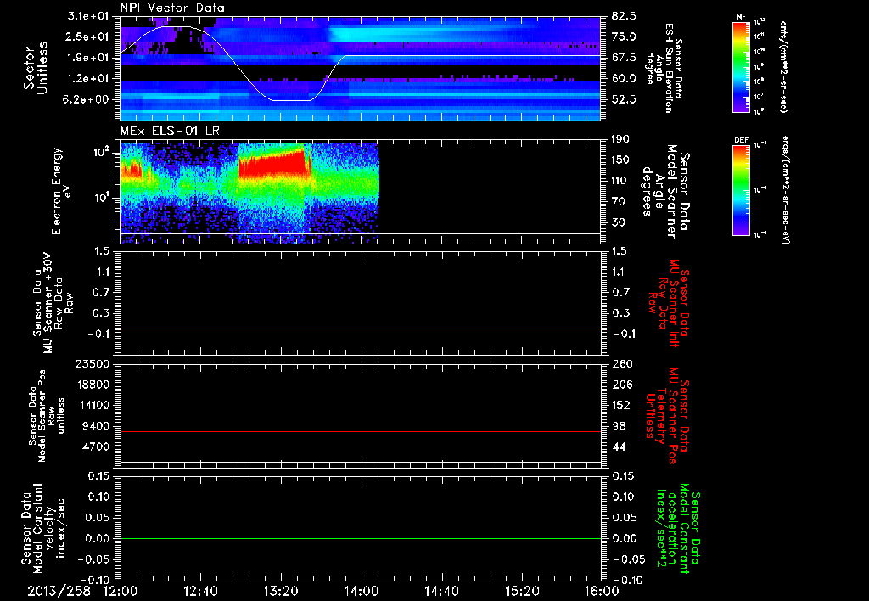
Task: Click the "3.1e+01" sector tick value
Action: click(x=90, y=16)
